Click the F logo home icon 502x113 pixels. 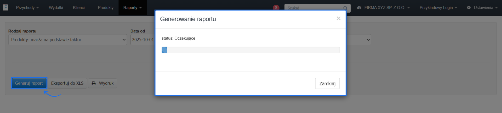pos(5,8)
